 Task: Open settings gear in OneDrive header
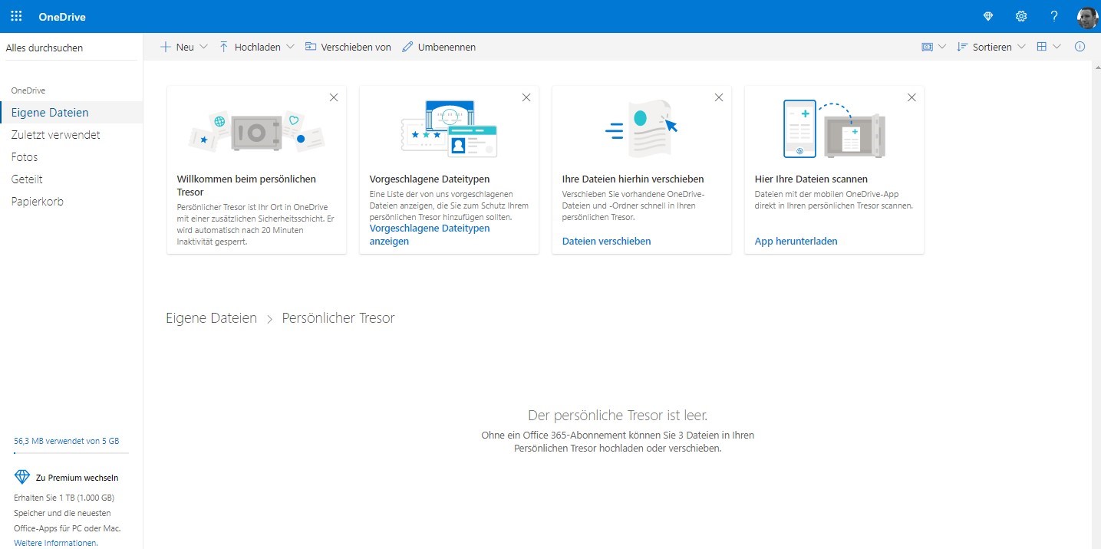click(1021, 16)
